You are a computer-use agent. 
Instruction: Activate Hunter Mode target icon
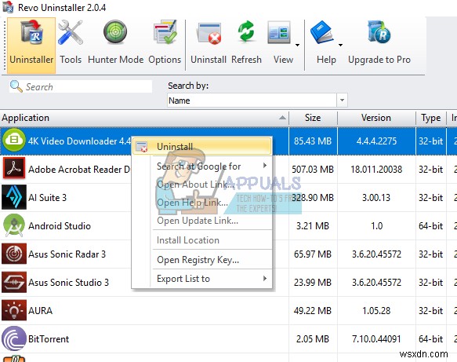pos(115,32)
